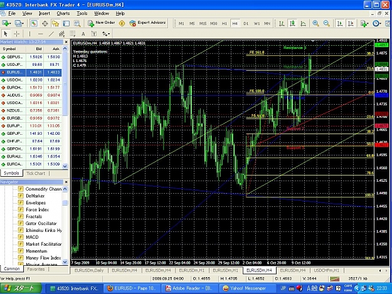Open the Profiles toolbar button
The height and width of the screenshot is (294, 392).
tap(19, 23)
